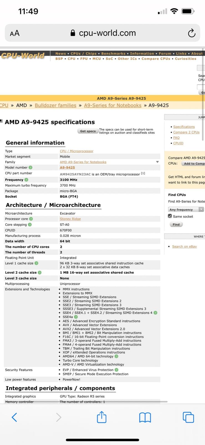Open Bulldozer families breadcrumb link

55,105
